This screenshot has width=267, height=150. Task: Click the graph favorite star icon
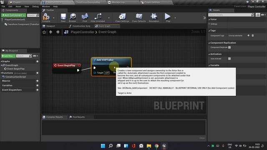(44, 32)
